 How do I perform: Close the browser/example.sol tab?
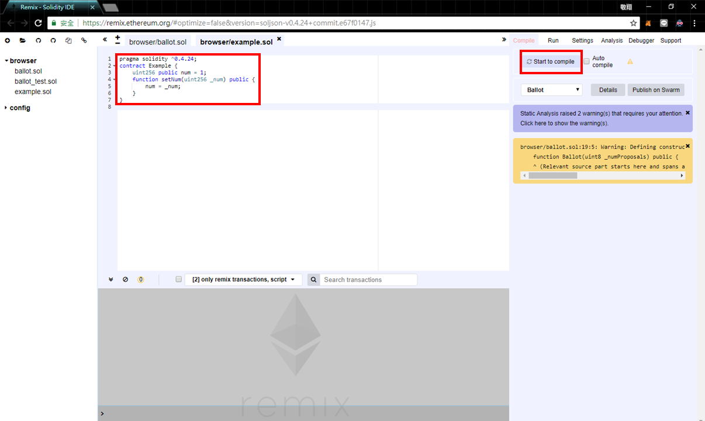coord(279,39)
